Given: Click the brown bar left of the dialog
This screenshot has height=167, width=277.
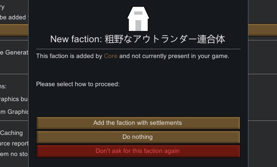Looking at the screenshot, I should point(14,30).
